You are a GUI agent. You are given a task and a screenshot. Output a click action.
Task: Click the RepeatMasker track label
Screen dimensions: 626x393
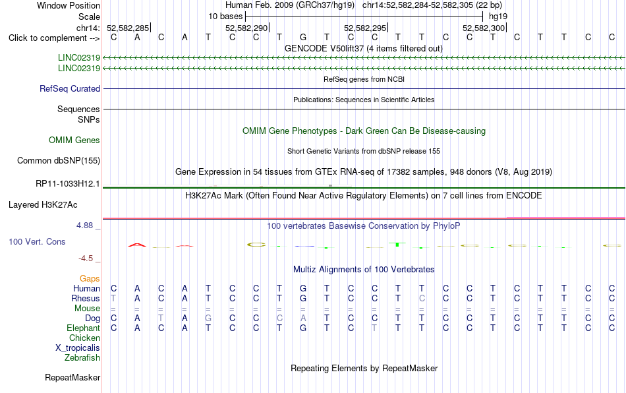click(x=72, y=377)
